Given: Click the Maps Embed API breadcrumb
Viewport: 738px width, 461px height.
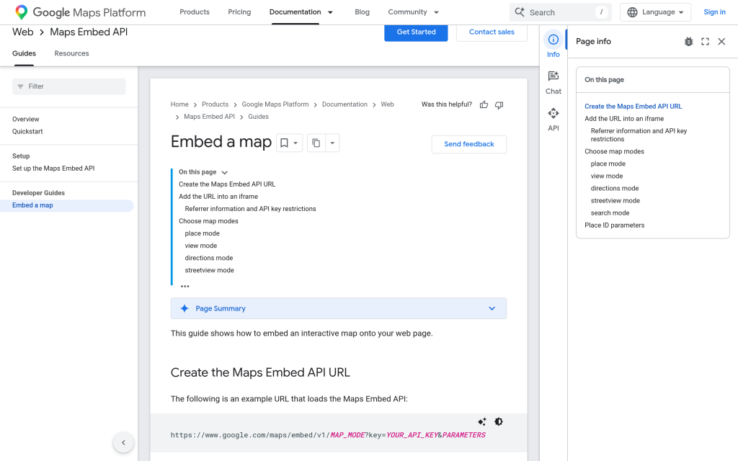Looking at the screenshot, I should click(x=209, y=117).
